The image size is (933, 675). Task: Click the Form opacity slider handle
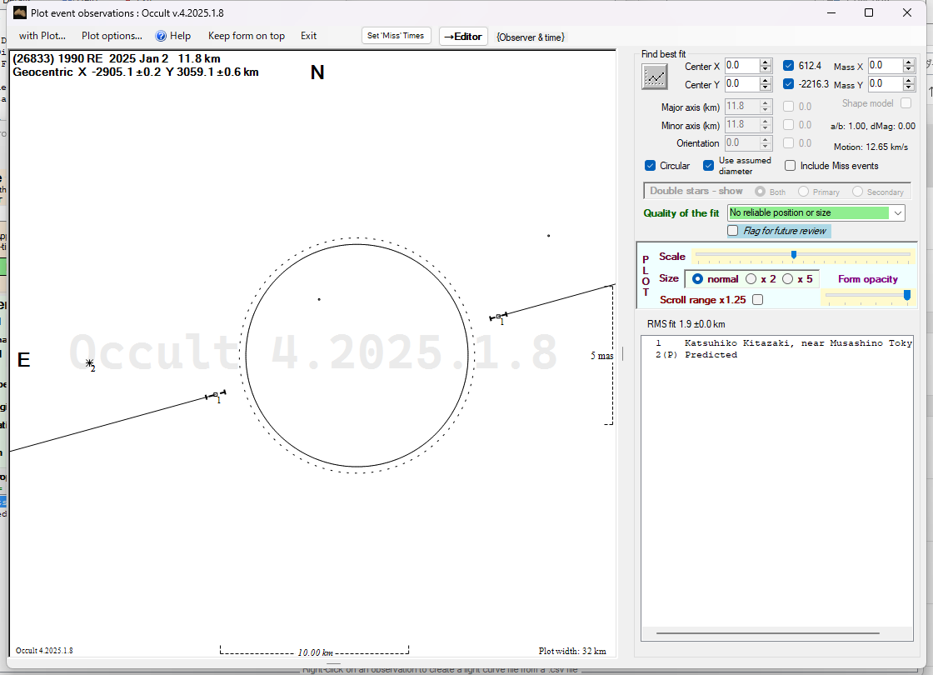click(x=907, y=294)
